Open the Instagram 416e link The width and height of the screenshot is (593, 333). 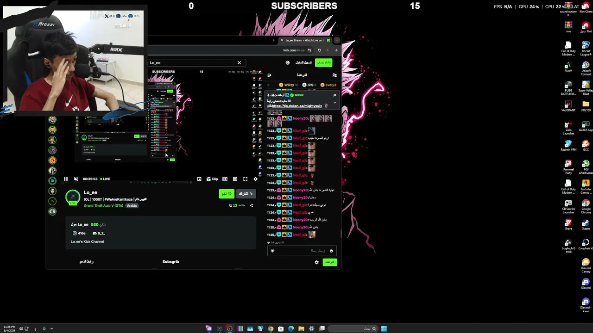point(79,233)
